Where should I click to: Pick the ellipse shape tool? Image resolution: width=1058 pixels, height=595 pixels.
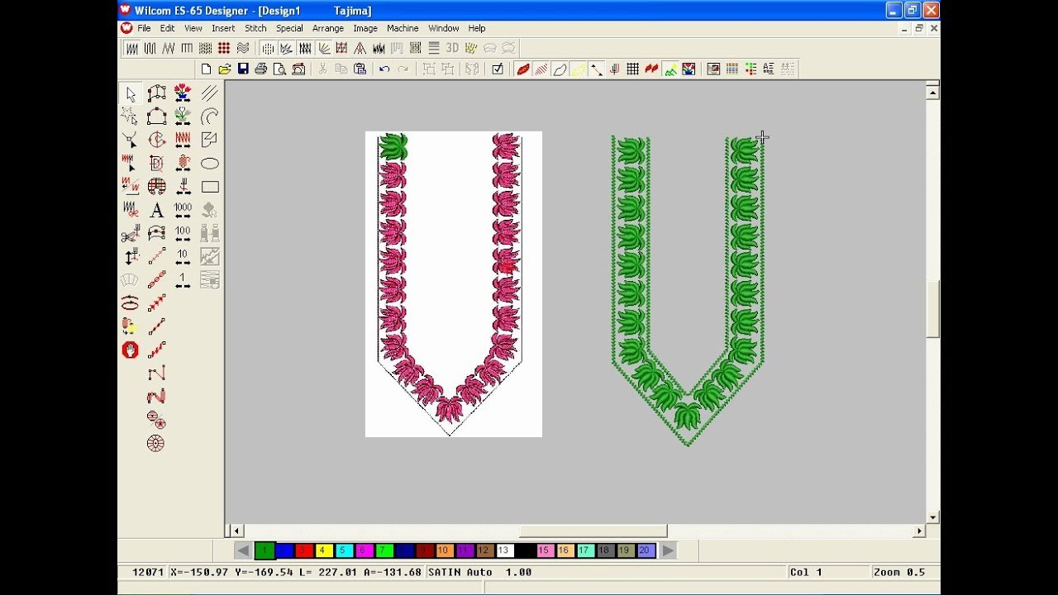tap(210, 164)
